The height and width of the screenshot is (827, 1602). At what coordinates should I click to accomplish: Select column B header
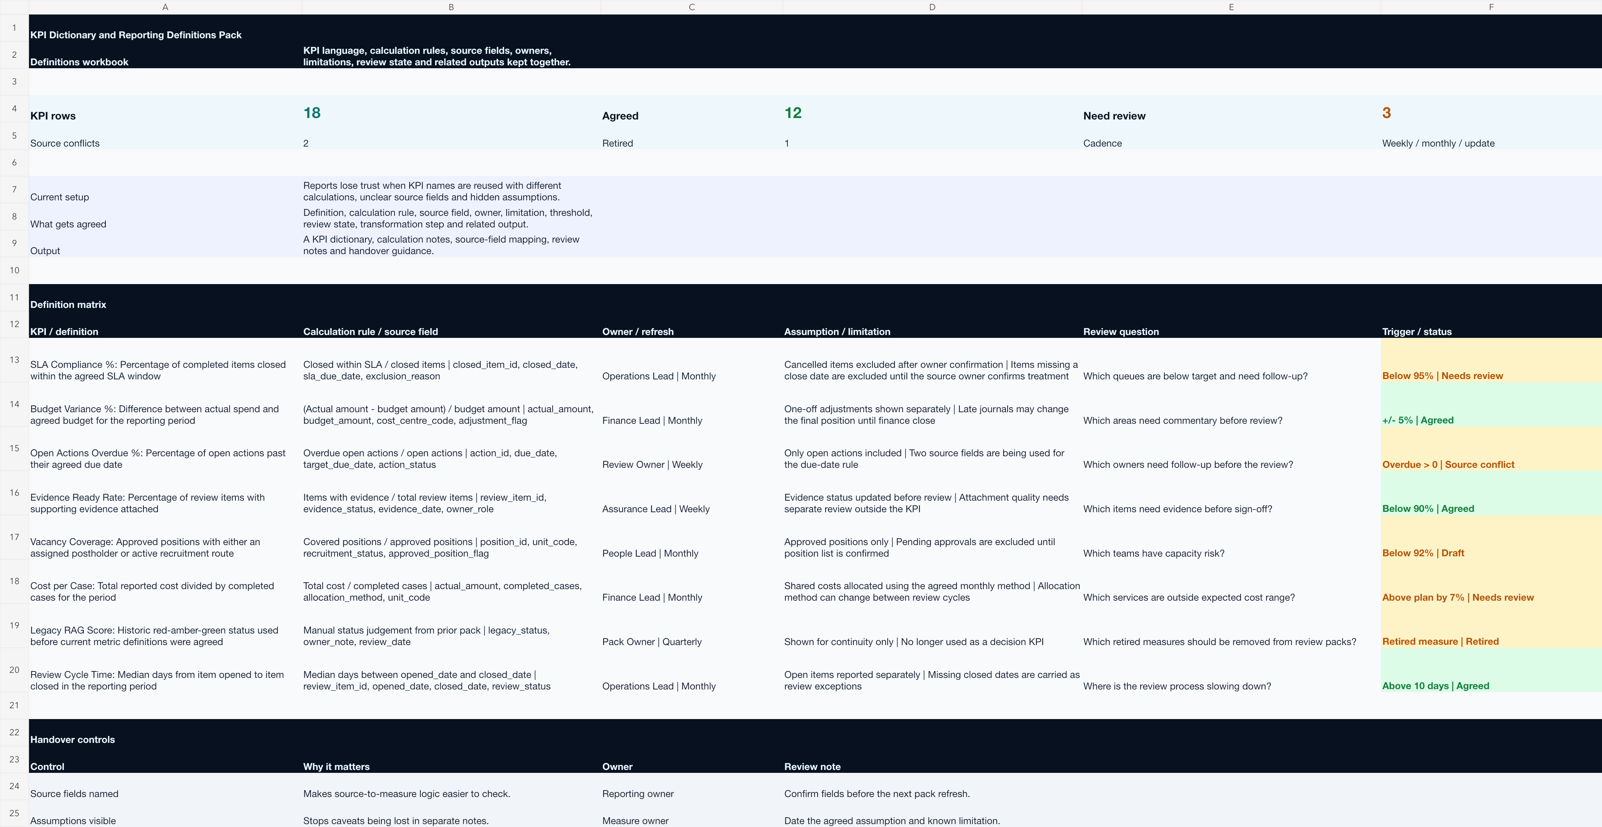[x=451, y=7]
